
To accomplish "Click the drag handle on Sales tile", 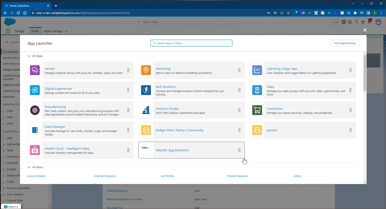I will click(351, 90).
